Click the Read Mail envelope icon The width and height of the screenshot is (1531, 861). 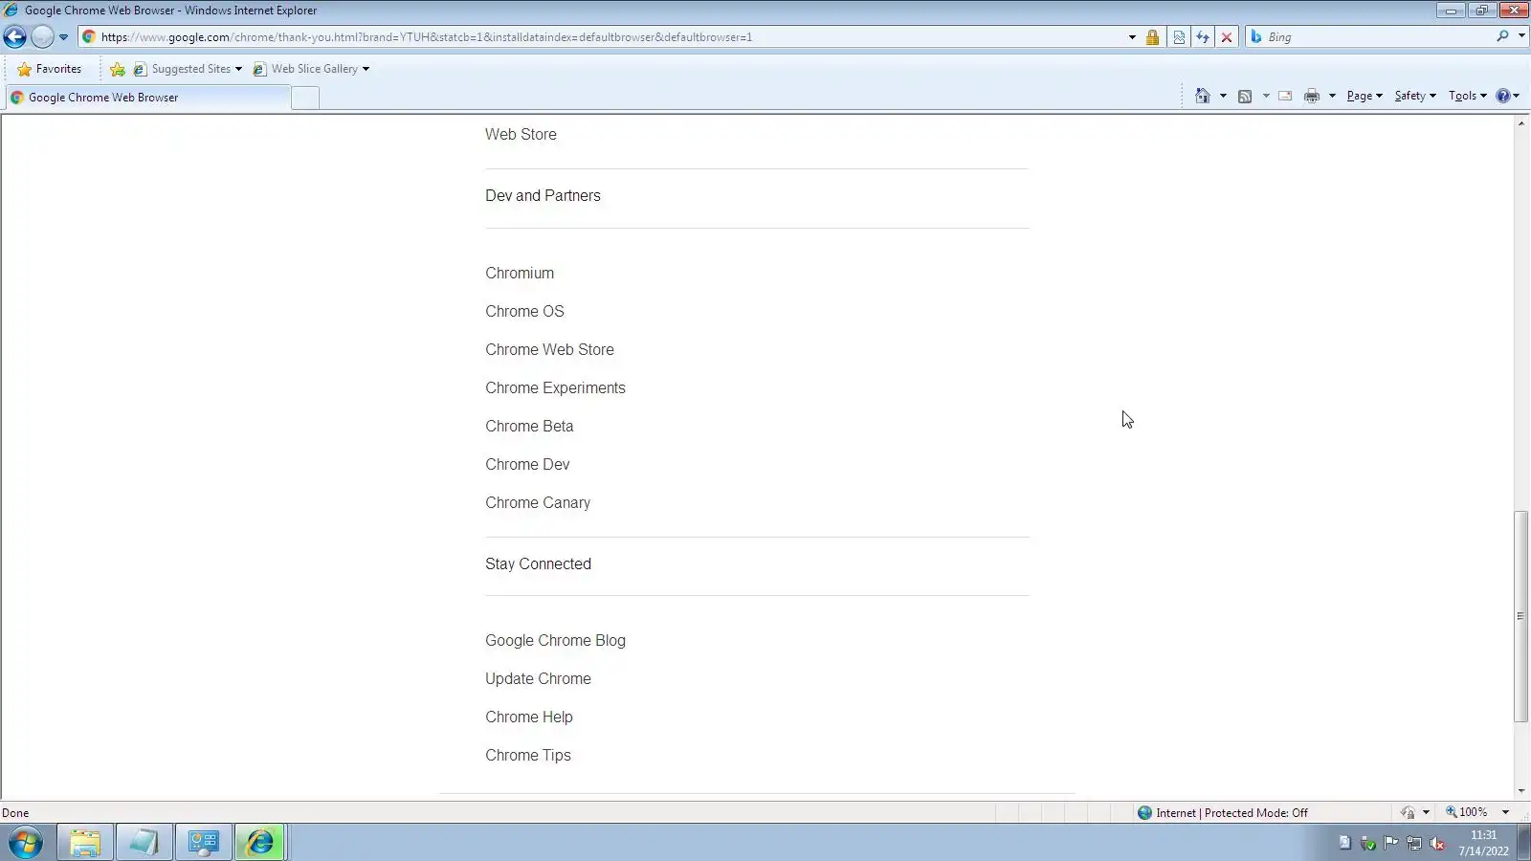pos(1285,96)
